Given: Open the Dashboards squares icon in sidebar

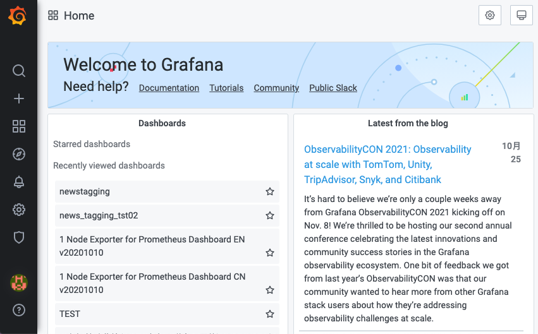Looking at the screenshot, I should tap(19, 126).
